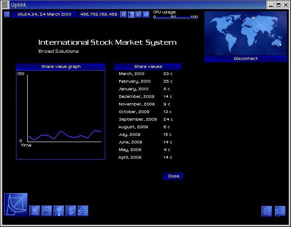The height and width of the screenshot is (227, 291).
Task: Select the October, 2009 share value row
Action: tap(145, 112)
